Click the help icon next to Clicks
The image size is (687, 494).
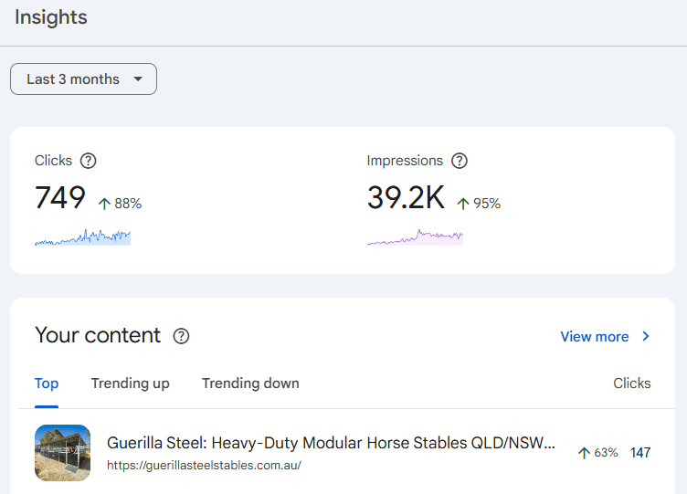coord(88,161)
